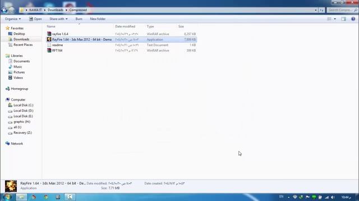This screenshot has width=359, height=201.
Task: Go to Downloads in the breadcrumb
Action: 56,10
